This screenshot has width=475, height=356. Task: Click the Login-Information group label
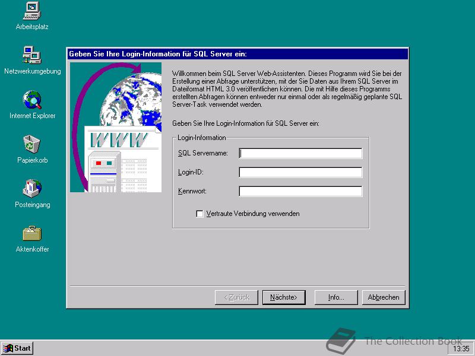click(202, 138)
